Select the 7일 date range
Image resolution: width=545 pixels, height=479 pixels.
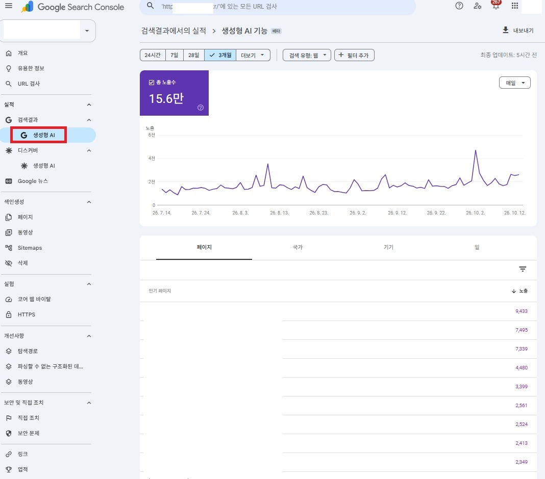[175, 55]
